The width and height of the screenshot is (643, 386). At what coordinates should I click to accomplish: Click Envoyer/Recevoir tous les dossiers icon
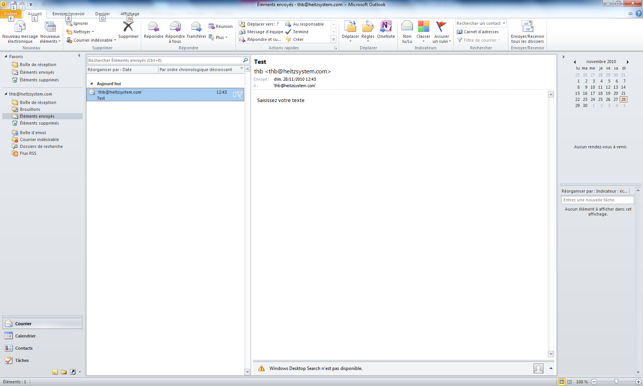pyautogui.click(x=527, y=32)
